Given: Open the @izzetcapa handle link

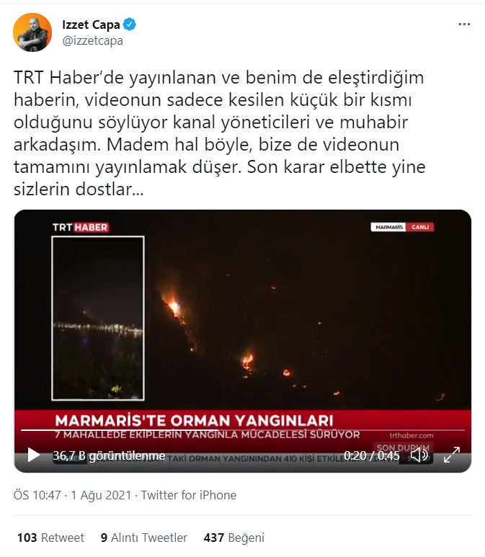Looking at the screenshot, I should tap(92, 40).
